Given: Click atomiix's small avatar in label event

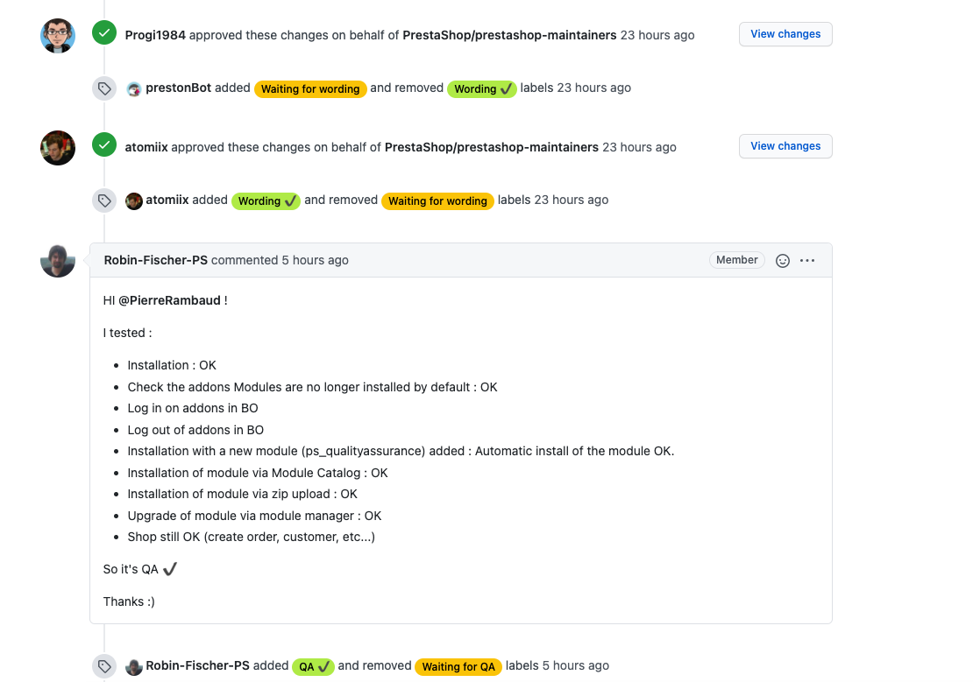Looking at the screenshot, I should (134, 200).
